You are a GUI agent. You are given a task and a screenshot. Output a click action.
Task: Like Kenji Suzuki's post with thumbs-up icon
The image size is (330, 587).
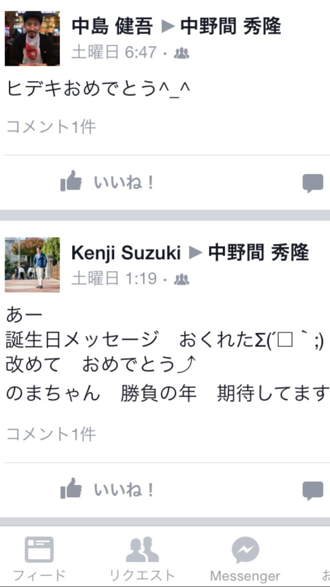click(x=108, y=489)
